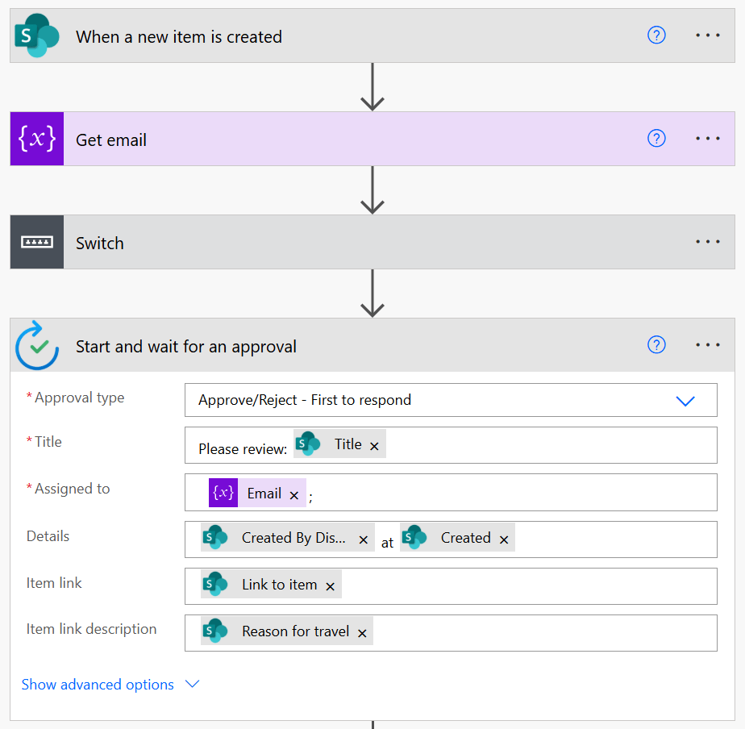Open help for the Get email step
The height and width of the screenshot is (729, 745).
(x=657, y=139)
